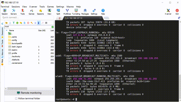Screen dimensions: 181x102
Task: Select the .xscreensaver file
Action: (x=17, y=63)
